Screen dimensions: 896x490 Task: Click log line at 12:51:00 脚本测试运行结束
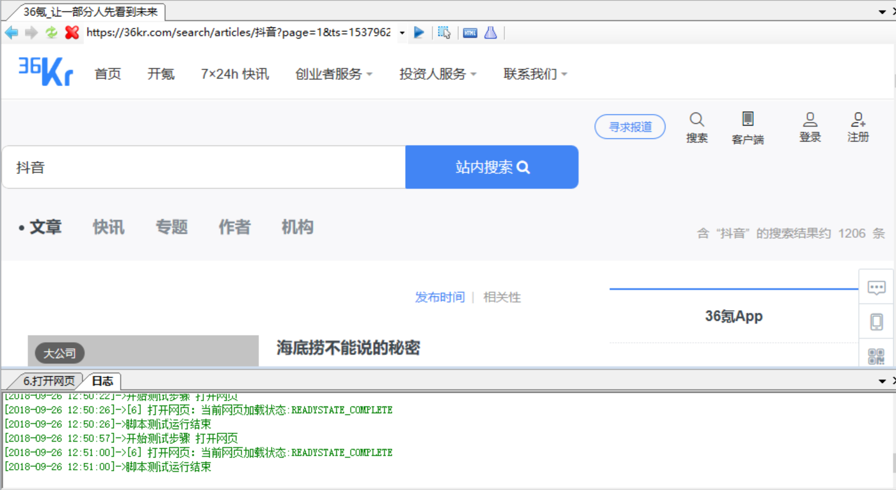tap(108, 467)
